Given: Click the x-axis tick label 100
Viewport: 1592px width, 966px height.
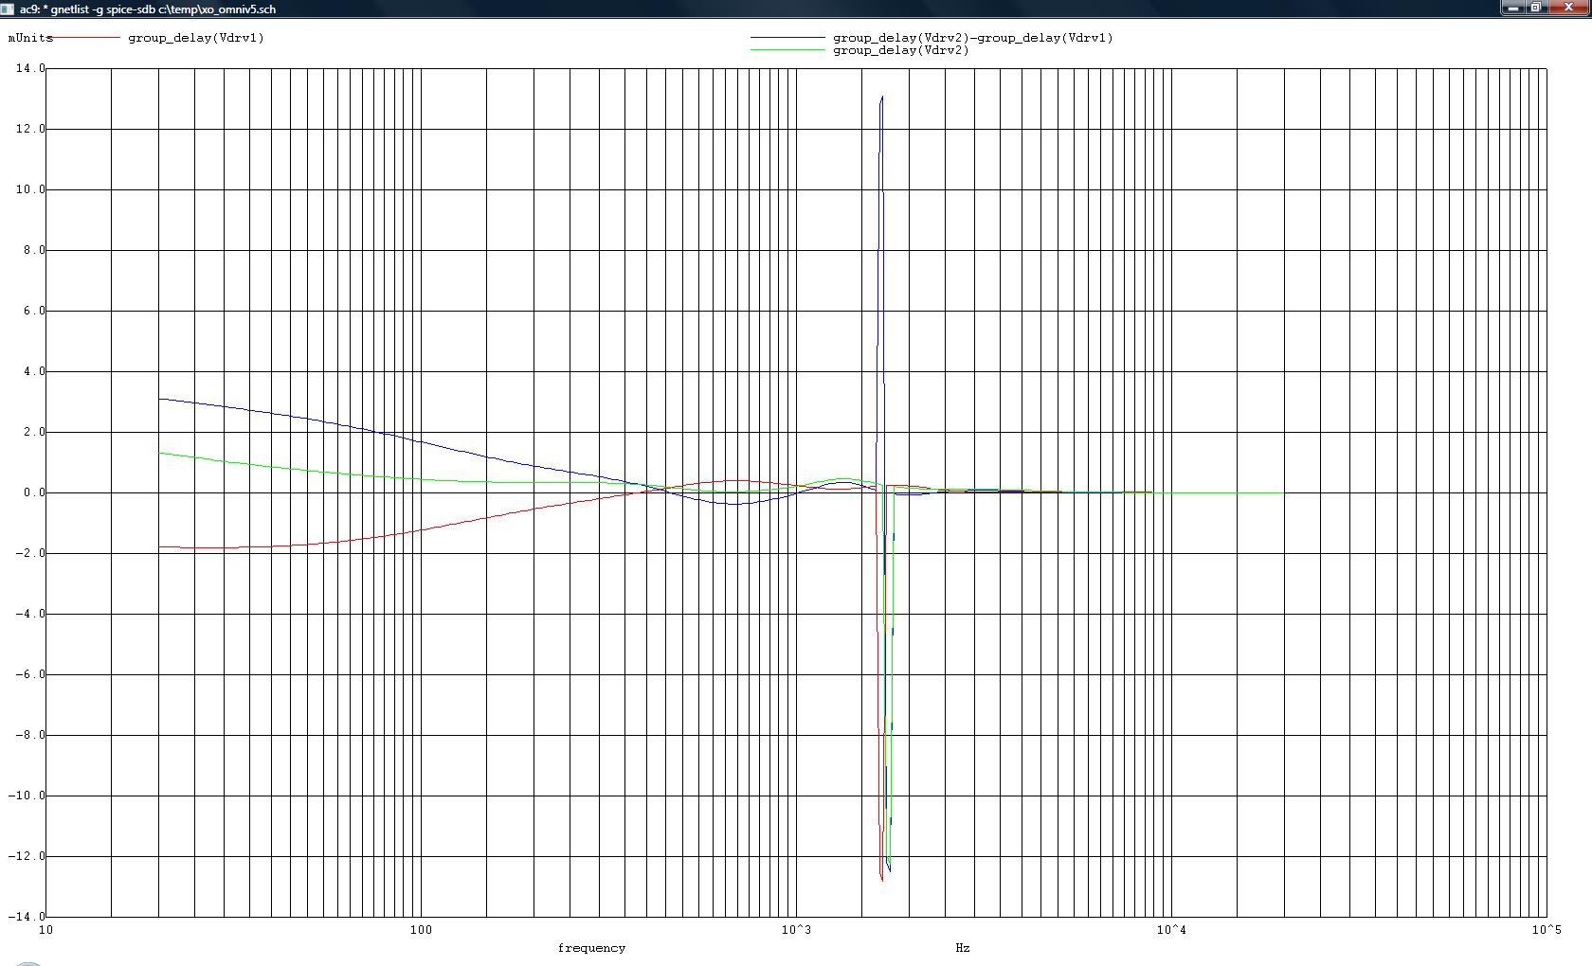Looking at the screenshot, I should (421, 930).
